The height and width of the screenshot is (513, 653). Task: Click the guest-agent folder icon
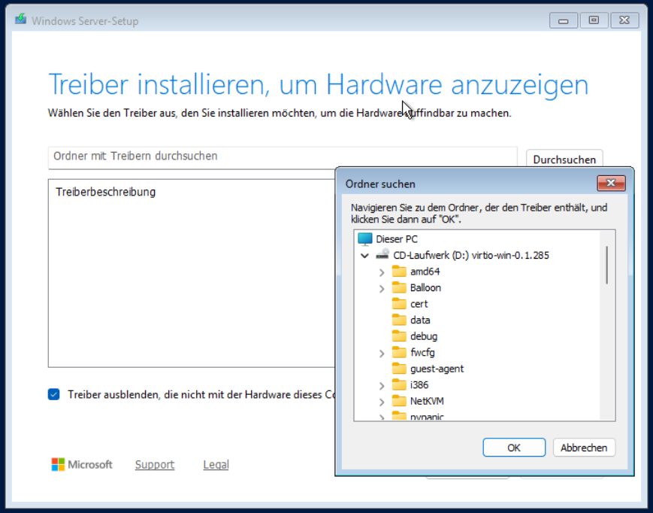pyautogui.click(x=399, y=369)
